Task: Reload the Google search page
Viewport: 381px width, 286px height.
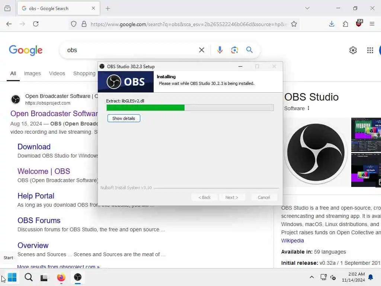Action: pos(36,24)
